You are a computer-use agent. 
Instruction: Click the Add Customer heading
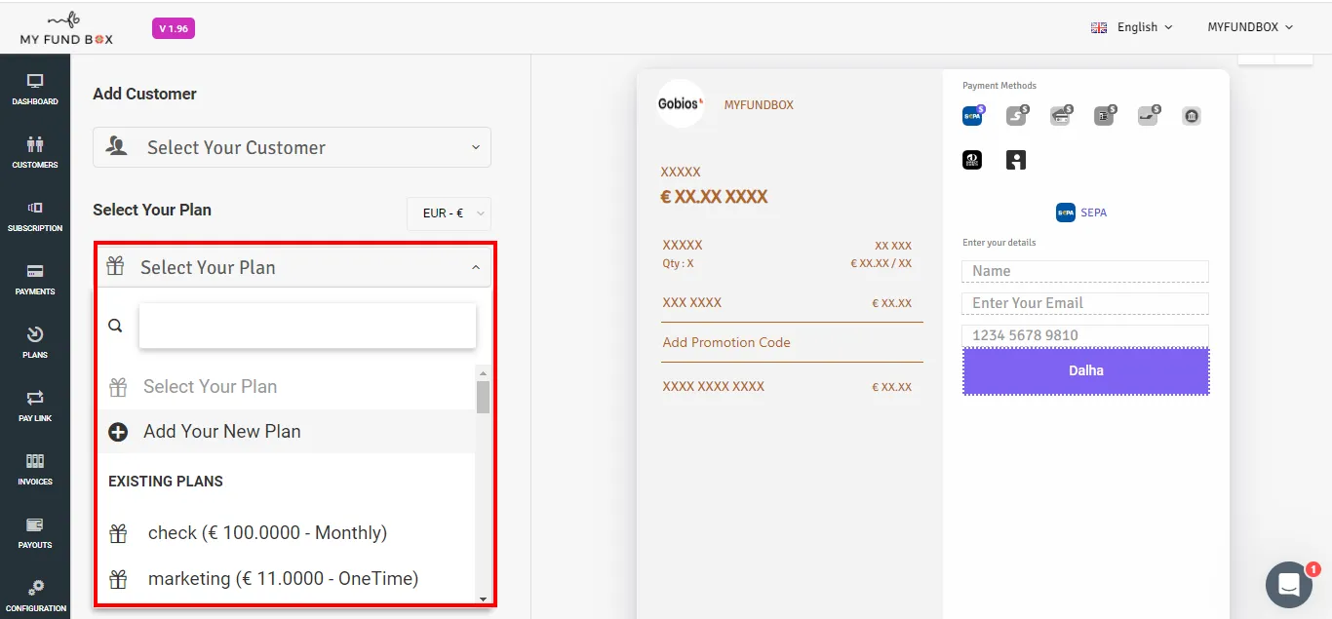pyautogui.click(x=144, y=94)
